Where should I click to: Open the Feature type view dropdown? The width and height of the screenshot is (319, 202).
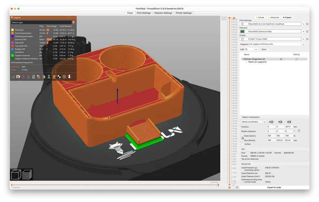point(73,22)
